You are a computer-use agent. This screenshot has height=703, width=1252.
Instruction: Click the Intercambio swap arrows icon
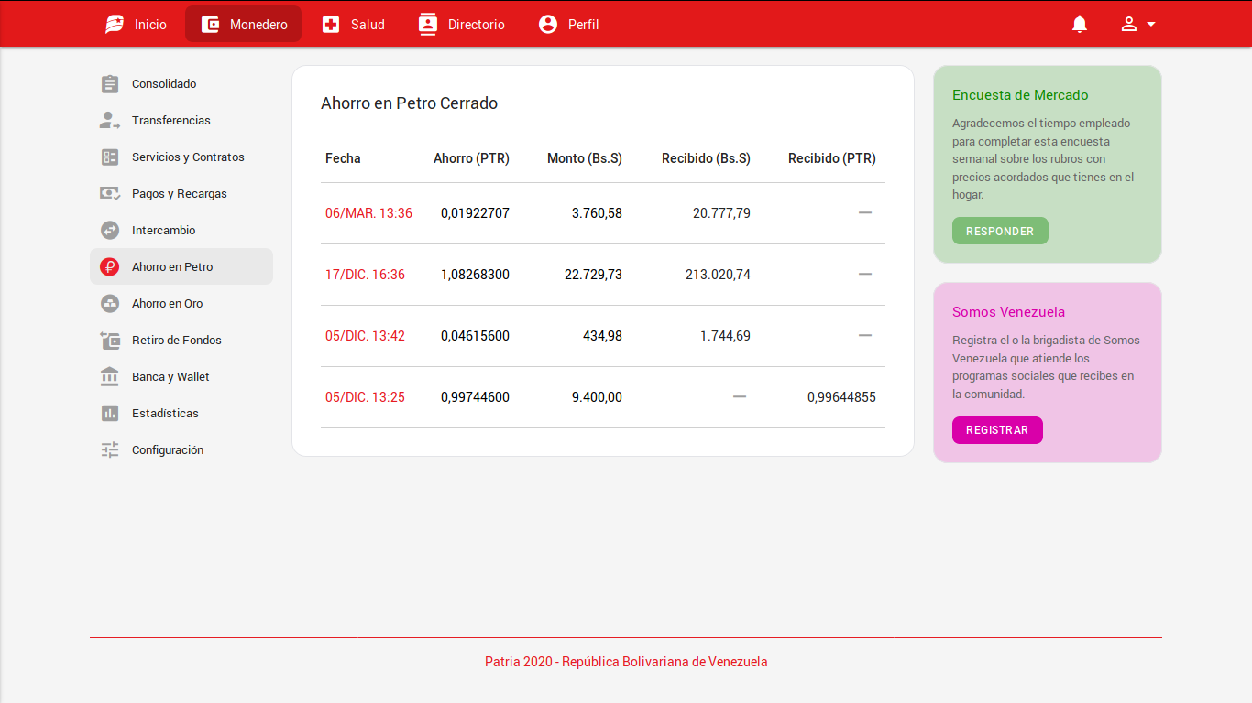pos(110,231)
